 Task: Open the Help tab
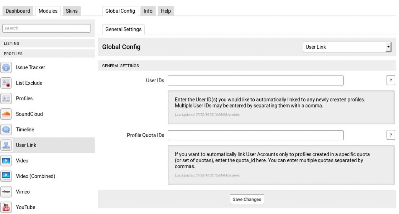(x=166, y=11)
